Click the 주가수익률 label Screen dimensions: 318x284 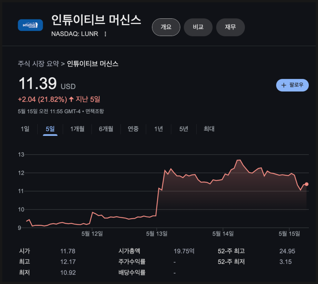132,262
